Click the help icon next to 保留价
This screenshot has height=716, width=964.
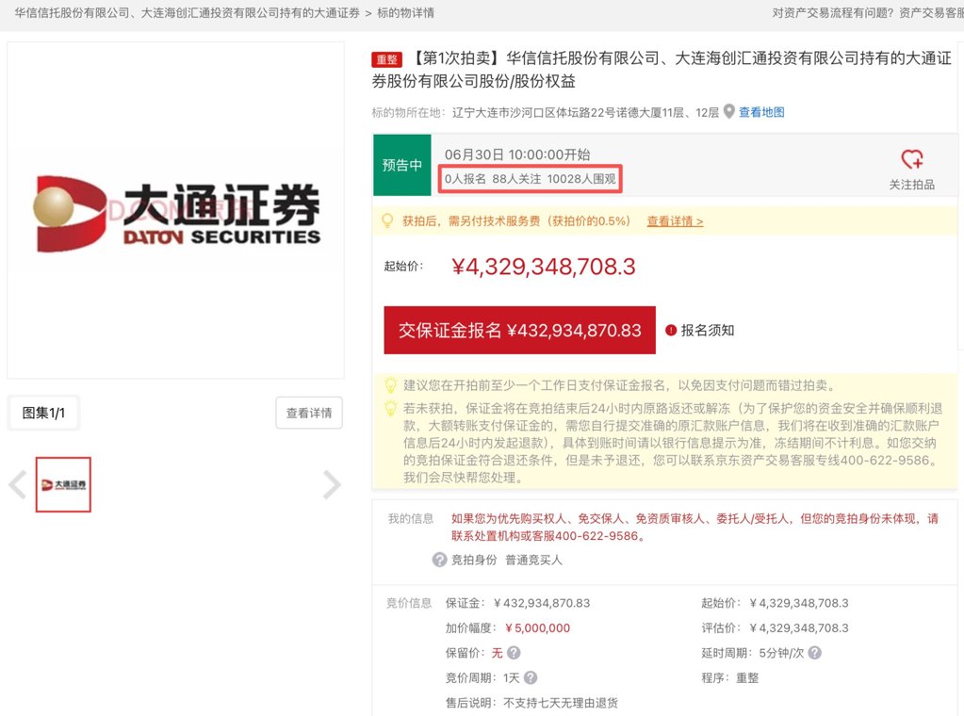pyautogui.click(x=514, y=653)
